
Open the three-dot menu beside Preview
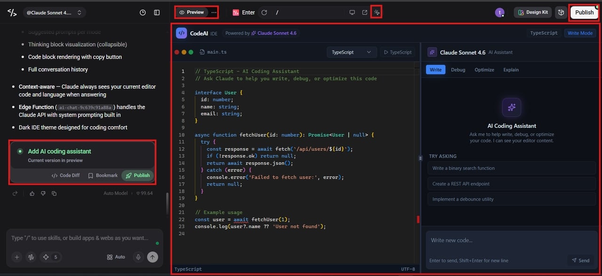click(x=214, y=12)
